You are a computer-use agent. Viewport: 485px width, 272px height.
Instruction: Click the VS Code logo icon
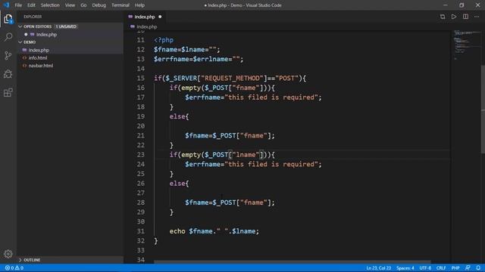[x=6, y=5]
